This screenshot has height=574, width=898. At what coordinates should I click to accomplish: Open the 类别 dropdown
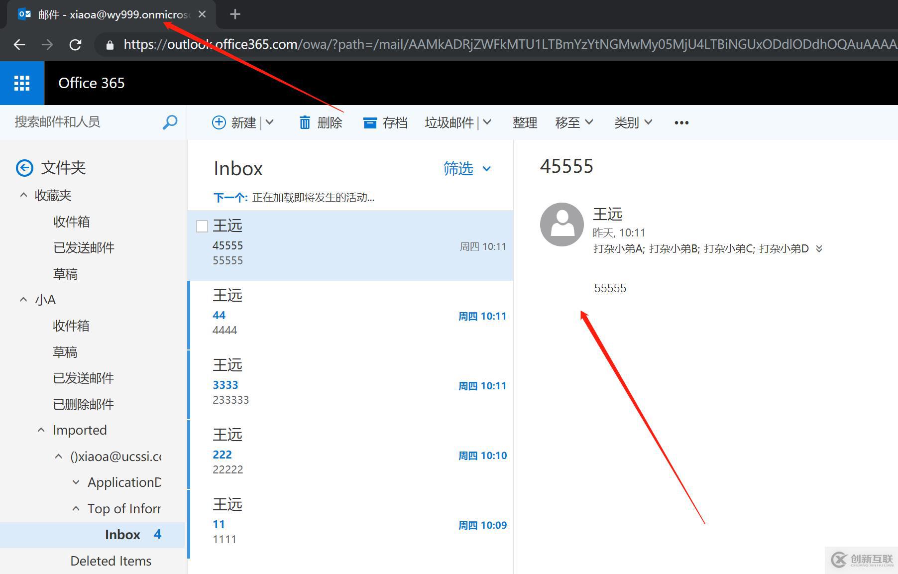point(633,122)
